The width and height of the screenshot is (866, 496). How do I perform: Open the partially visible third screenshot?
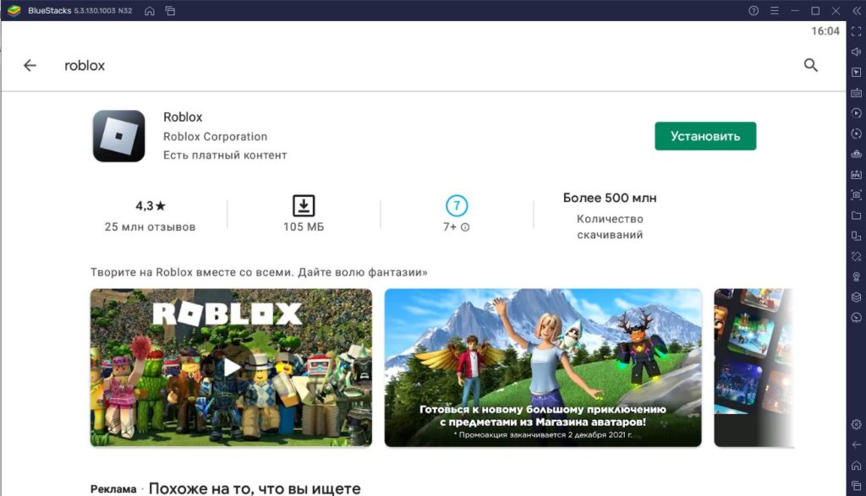coord(754,368)
